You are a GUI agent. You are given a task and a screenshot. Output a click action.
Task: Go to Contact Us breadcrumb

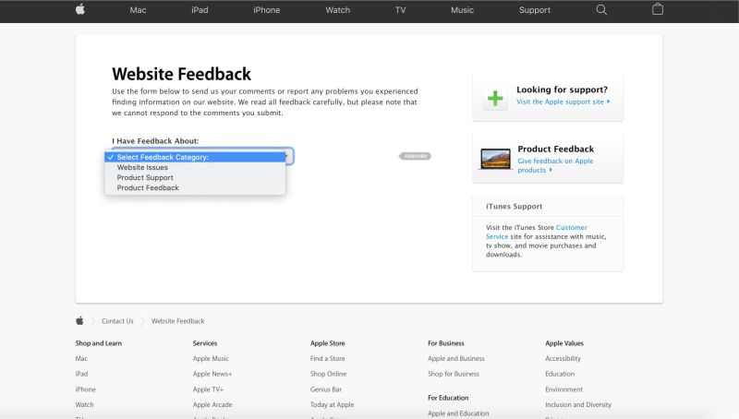pyautogui.click(x=117, y=321)
